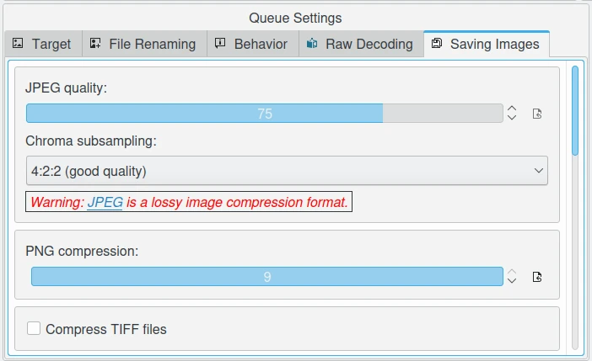Reset PNG compression to default value
This screenshot has width=592, height=361.
537,277
